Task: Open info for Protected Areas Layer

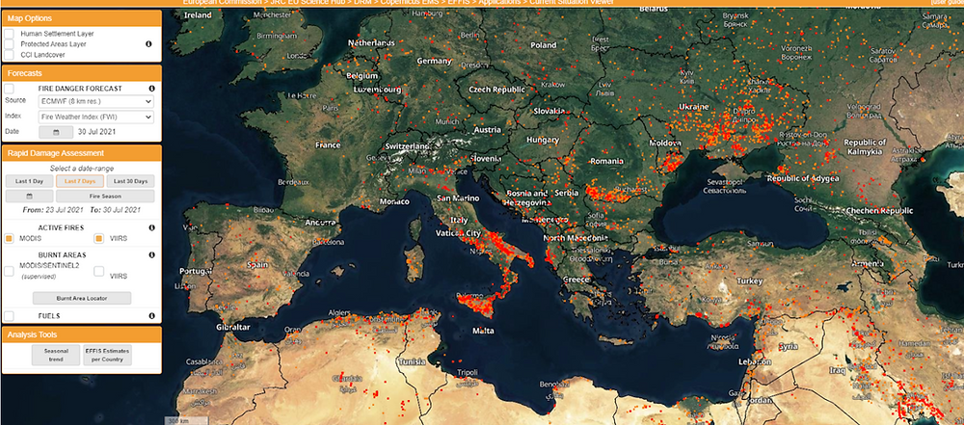Action: (x=148, y=44)
